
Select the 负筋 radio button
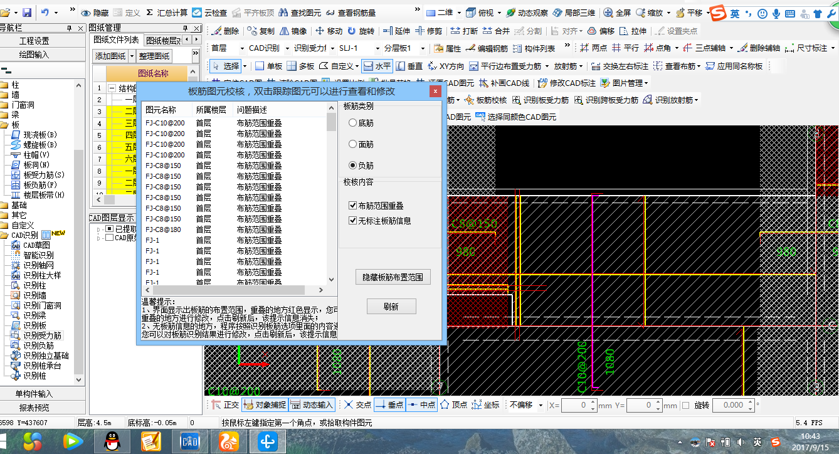pos(352,166)
